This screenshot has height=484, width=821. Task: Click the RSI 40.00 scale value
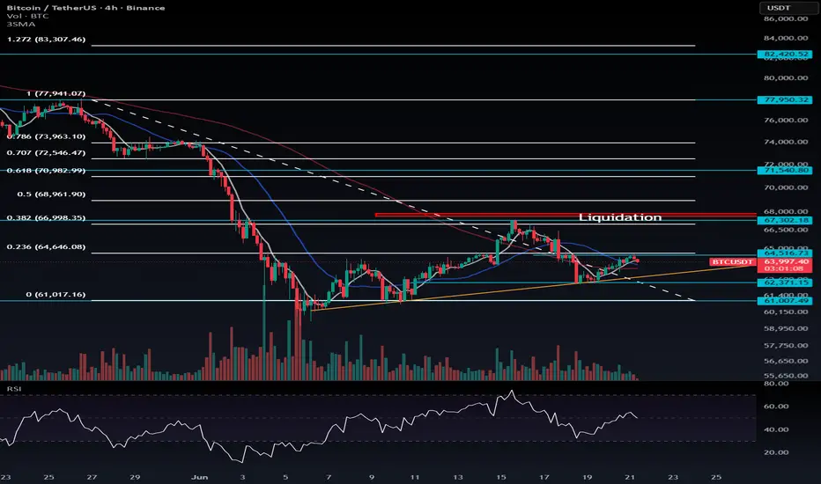click(776, 429)
